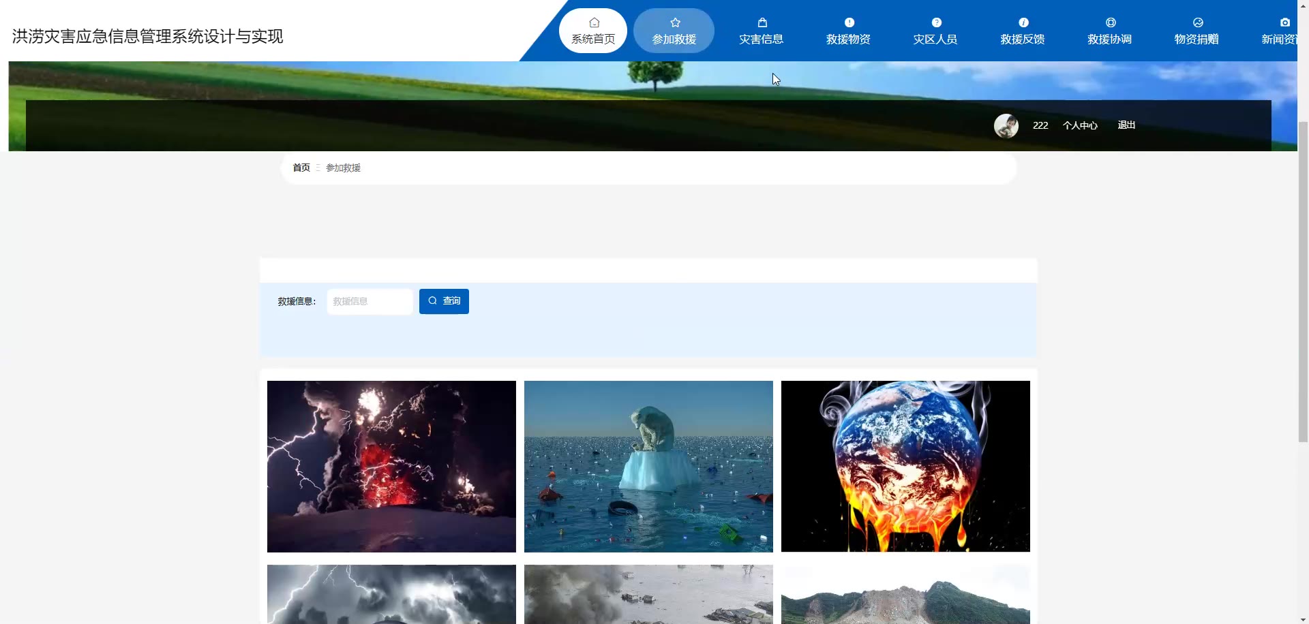Click the scrollbar down arrow
The width and height of the screenshot is (1309, 624).
pos(1303,619)
